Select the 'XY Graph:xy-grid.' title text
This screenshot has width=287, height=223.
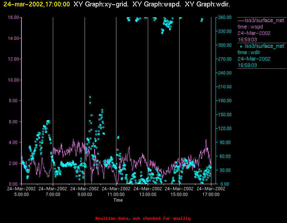pos(101,4)
